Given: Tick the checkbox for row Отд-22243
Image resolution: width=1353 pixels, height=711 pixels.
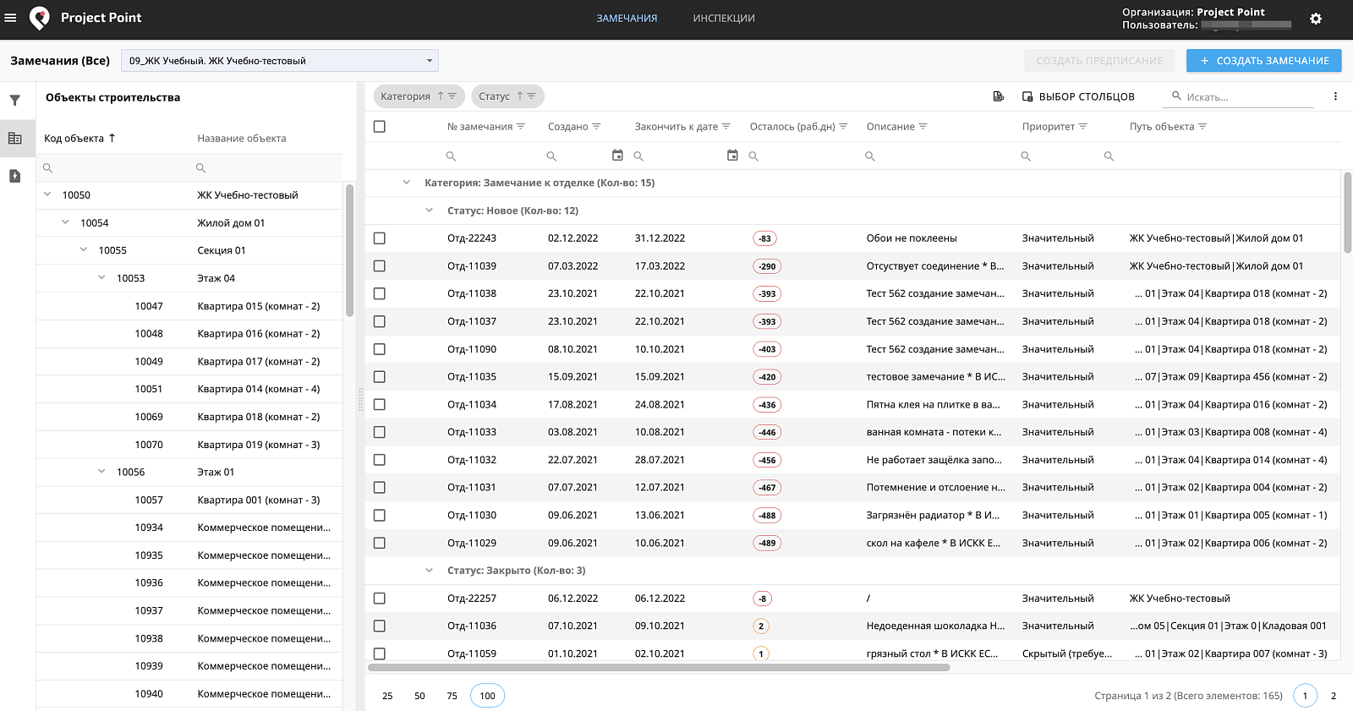Looking at the screenshot, I should [380, 238].
